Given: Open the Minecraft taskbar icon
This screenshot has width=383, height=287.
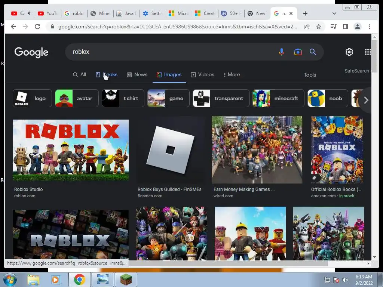Looking at the screenshot, I should pyautogui.click(x=126, y=280).
